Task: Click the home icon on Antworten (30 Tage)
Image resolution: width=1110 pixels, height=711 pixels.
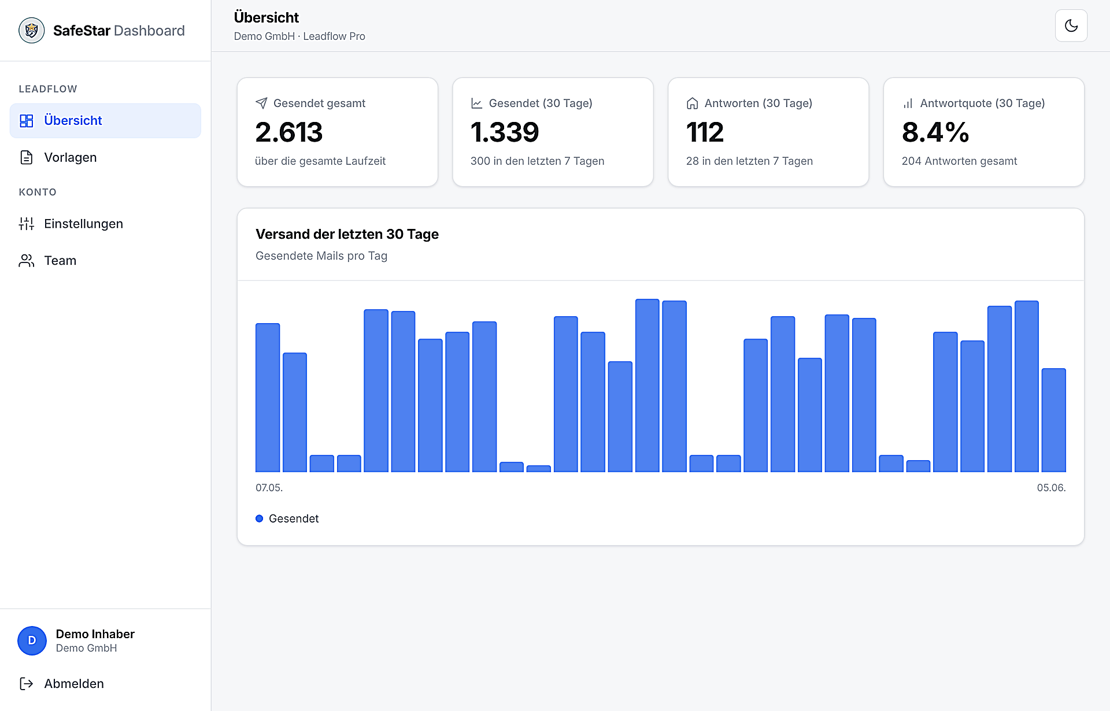Action: coord(693,103)
